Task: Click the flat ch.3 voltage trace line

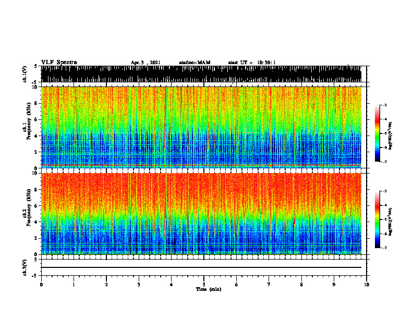Action: (x=201, y=267)
